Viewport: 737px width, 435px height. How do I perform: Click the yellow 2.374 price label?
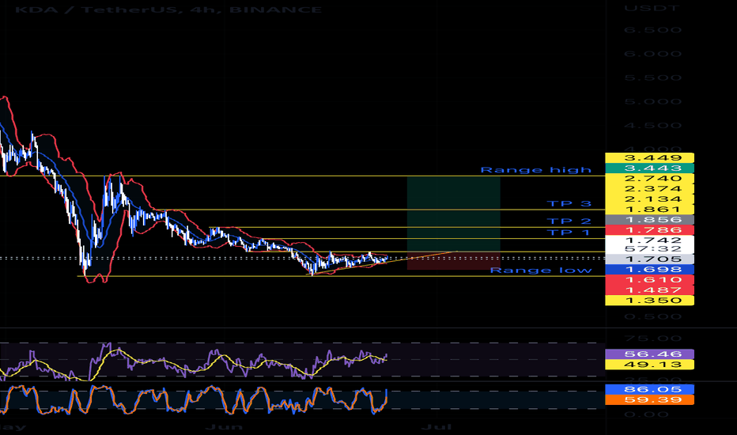649,189
